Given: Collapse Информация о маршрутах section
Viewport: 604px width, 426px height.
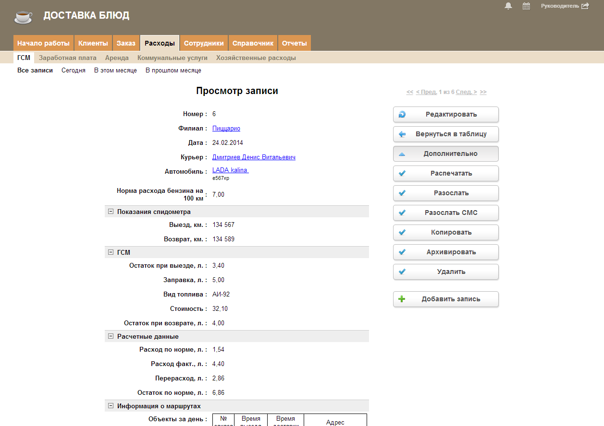Looking at the screenshot, I should 111,406.
